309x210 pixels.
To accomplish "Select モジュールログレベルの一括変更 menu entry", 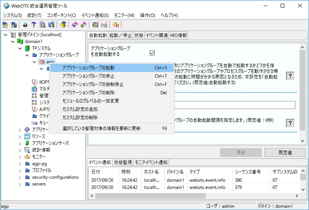I will (x=112, y=101).
